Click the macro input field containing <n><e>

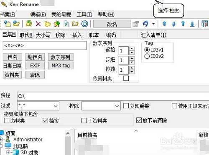click(x=45, y=45)
